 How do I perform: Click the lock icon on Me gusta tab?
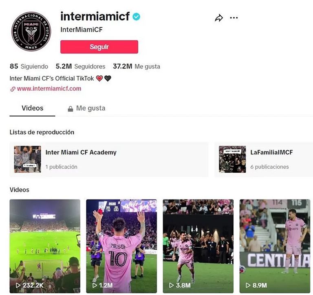[x=70, y=109]
